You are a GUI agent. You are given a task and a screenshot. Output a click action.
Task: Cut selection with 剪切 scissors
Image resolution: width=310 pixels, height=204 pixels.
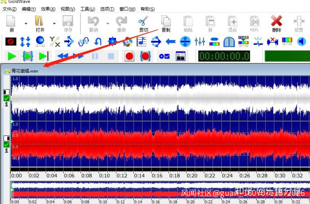(143, 24)
